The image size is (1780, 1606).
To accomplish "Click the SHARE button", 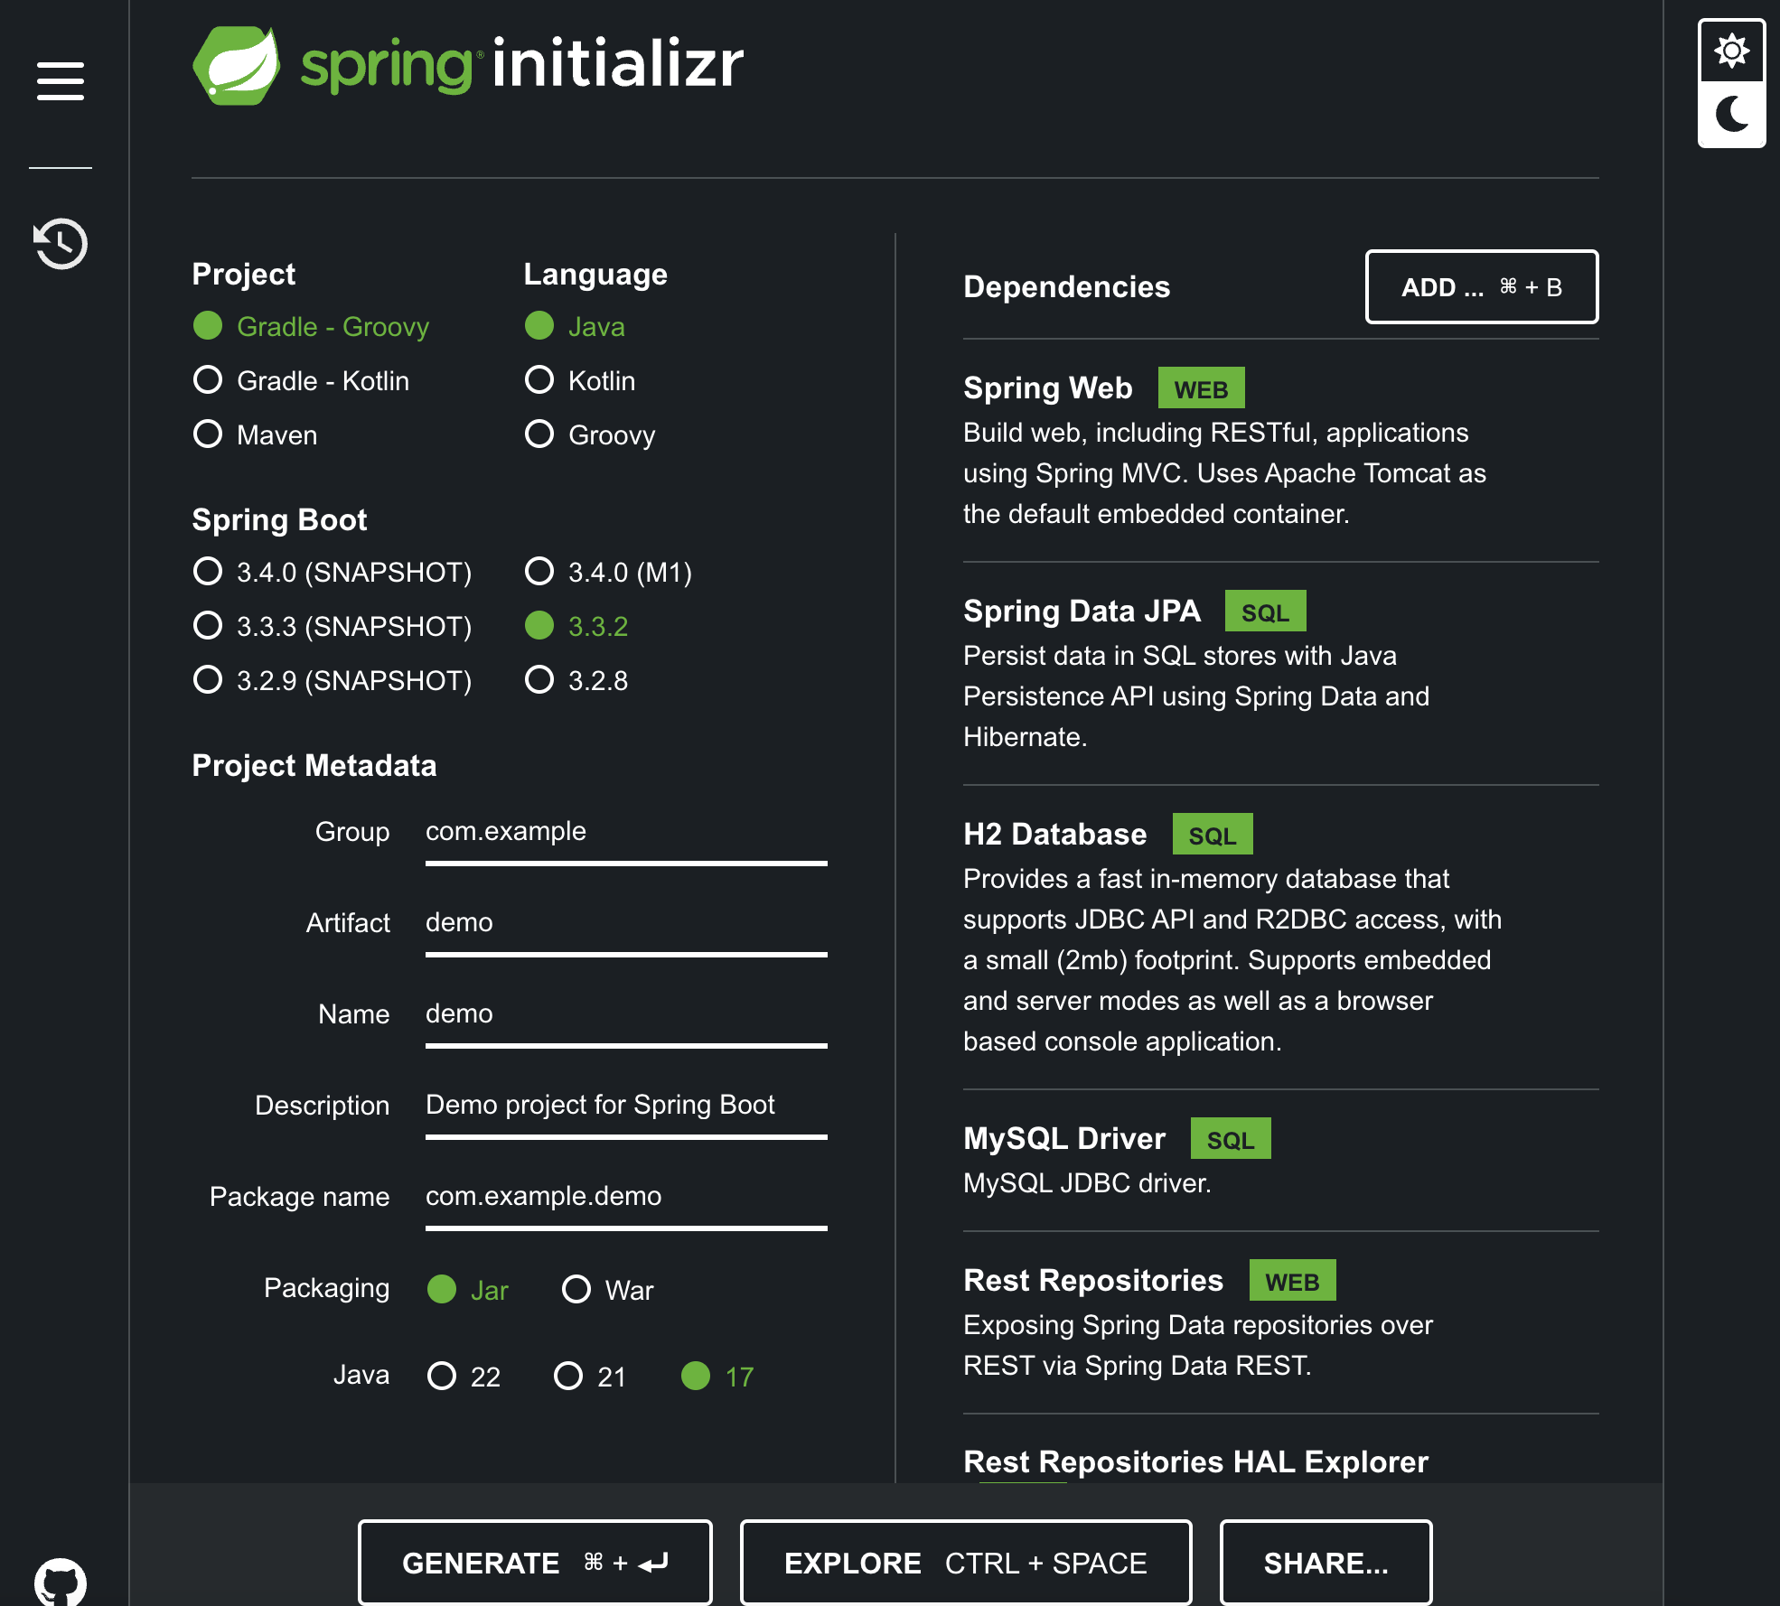I will pyautogui.click(x=1326, y=1562).
